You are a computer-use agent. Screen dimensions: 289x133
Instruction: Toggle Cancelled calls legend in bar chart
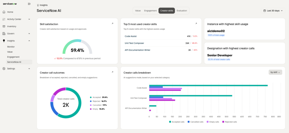click(195, 122)
